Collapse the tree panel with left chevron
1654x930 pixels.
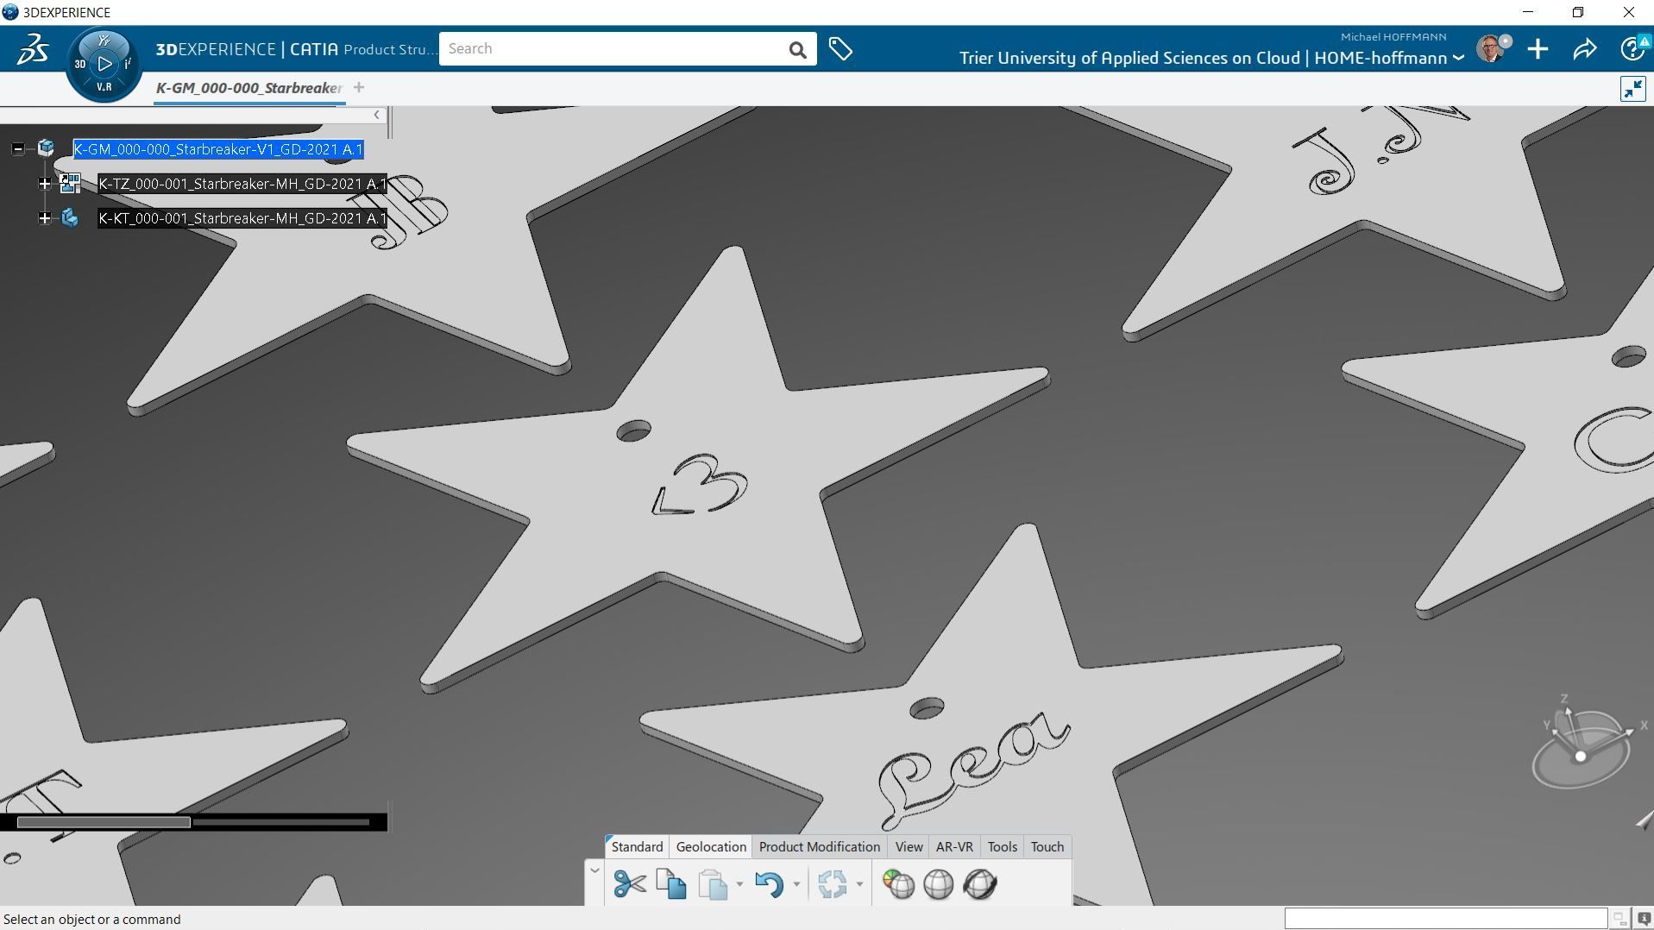click(x=376, y=115)
